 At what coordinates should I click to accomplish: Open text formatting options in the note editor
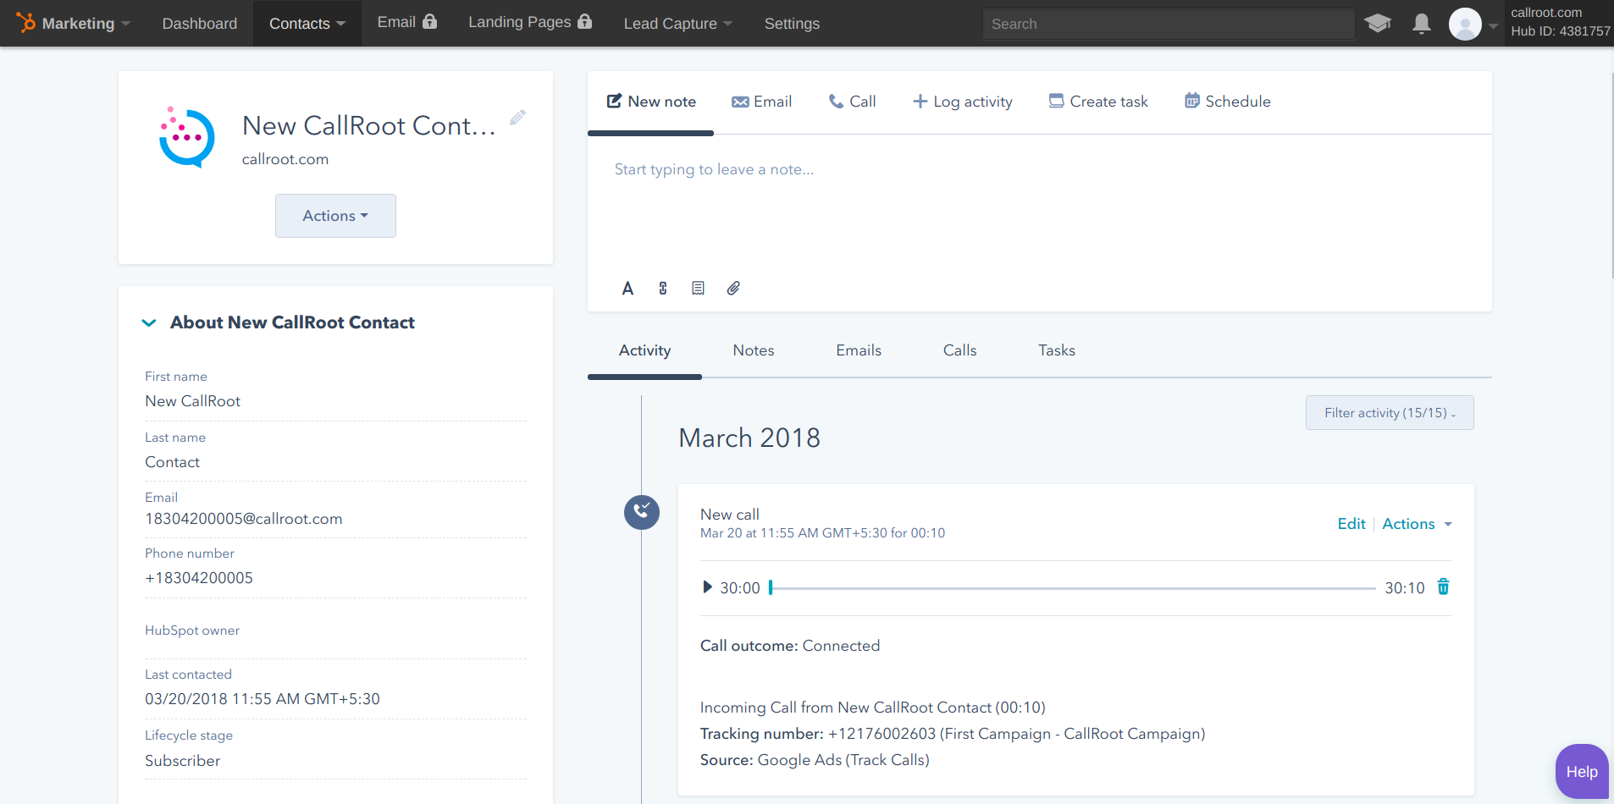pos(627,288)
